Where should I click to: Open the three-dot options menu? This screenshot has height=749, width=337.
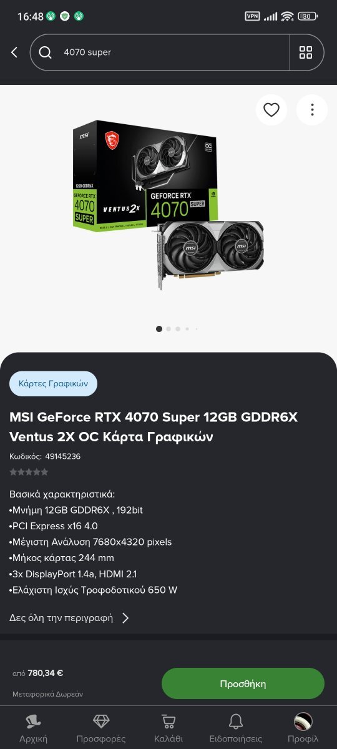pos(312,110)
